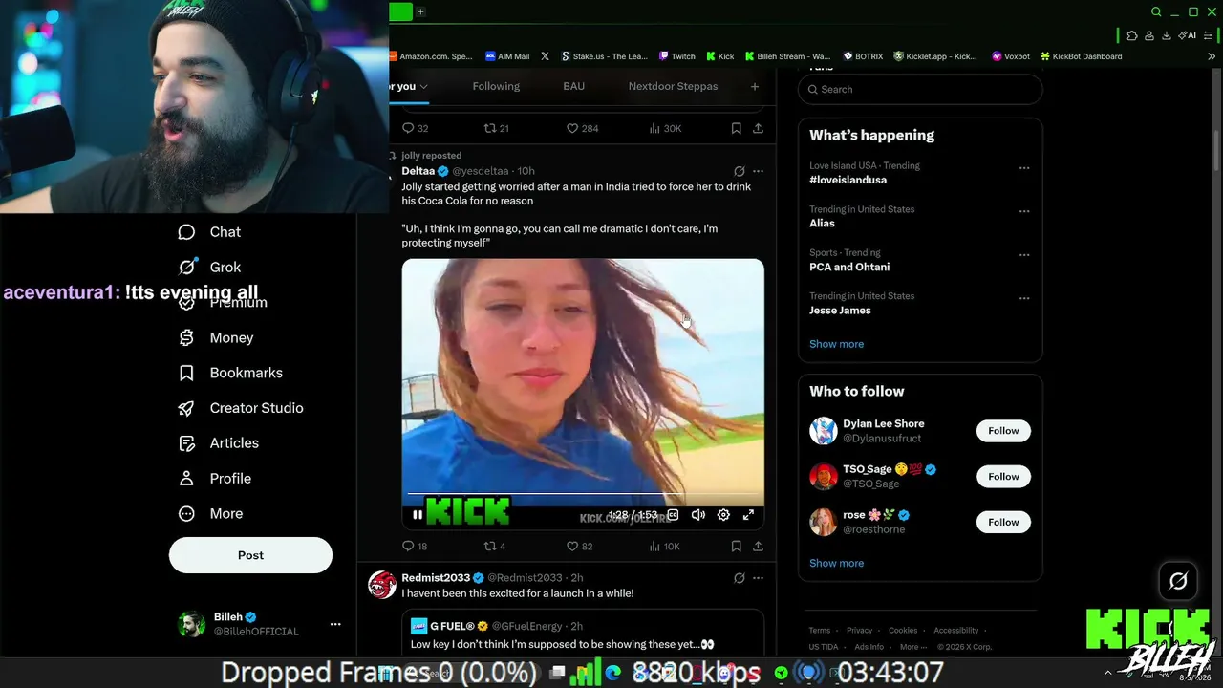Image resolution: width=1223 pixels, height=688 pixels.
Task: Open options for PCA and Ohtani trend
Action: (1024, 255)
